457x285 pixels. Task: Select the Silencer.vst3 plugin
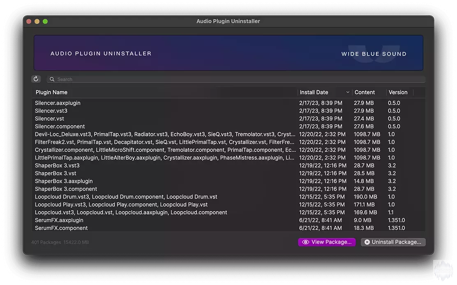click(228, 111)
